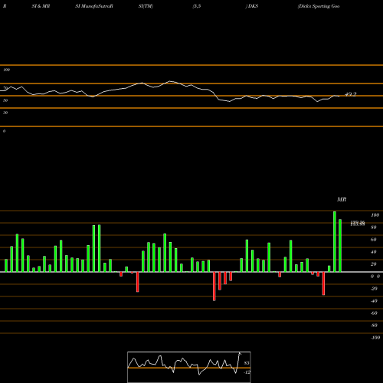Click the '(5,5' parameter text in header

[x=197, y=6]
